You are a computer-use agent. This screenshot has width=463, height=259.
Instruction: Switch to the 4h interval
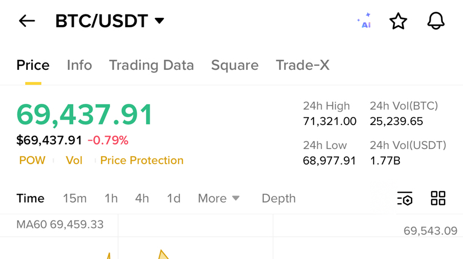coord(142,199)
